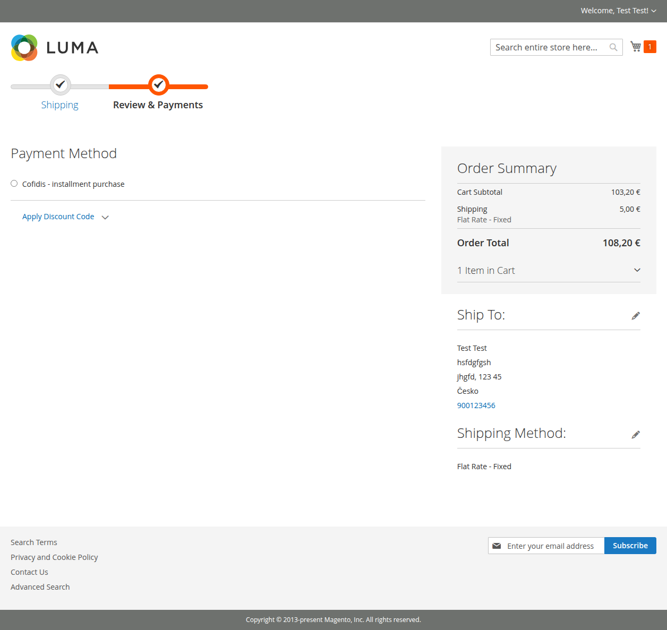
Task: Click the Shipping step checkmark circle
Action: (x=60, y=85)
